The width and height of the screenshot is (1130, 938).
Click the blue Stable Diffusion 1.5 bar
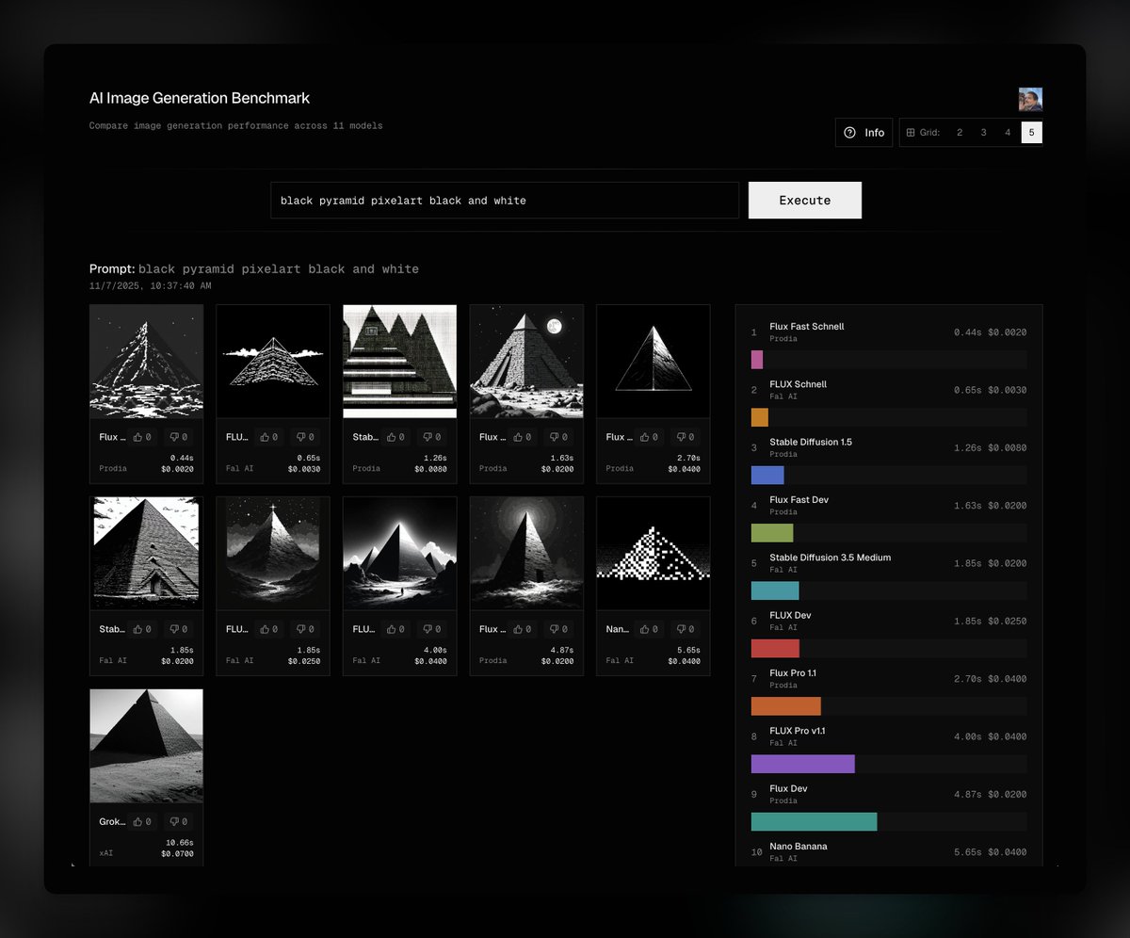(x=767, y=475)
